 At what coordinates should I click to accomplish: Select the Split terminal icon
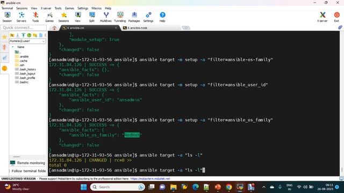[x=92, y=17]
